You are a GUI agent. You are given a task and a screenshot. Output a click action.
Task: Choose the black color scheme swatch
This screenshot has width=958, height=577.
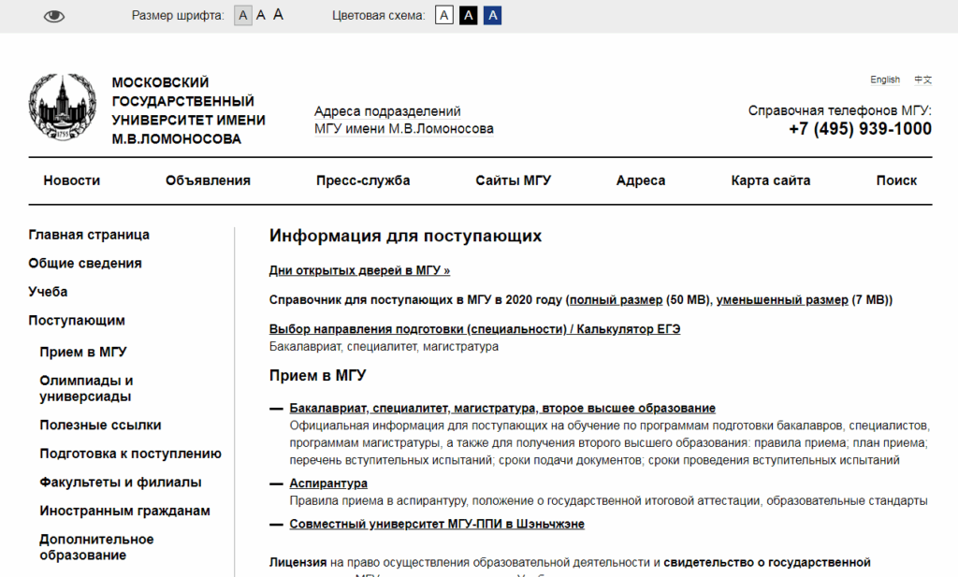coord(469,15)
